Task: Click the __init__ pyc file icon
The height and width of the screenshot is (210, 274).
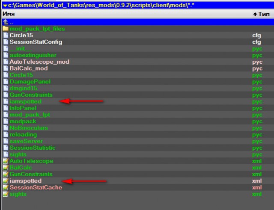Action: tap(6, 48)
